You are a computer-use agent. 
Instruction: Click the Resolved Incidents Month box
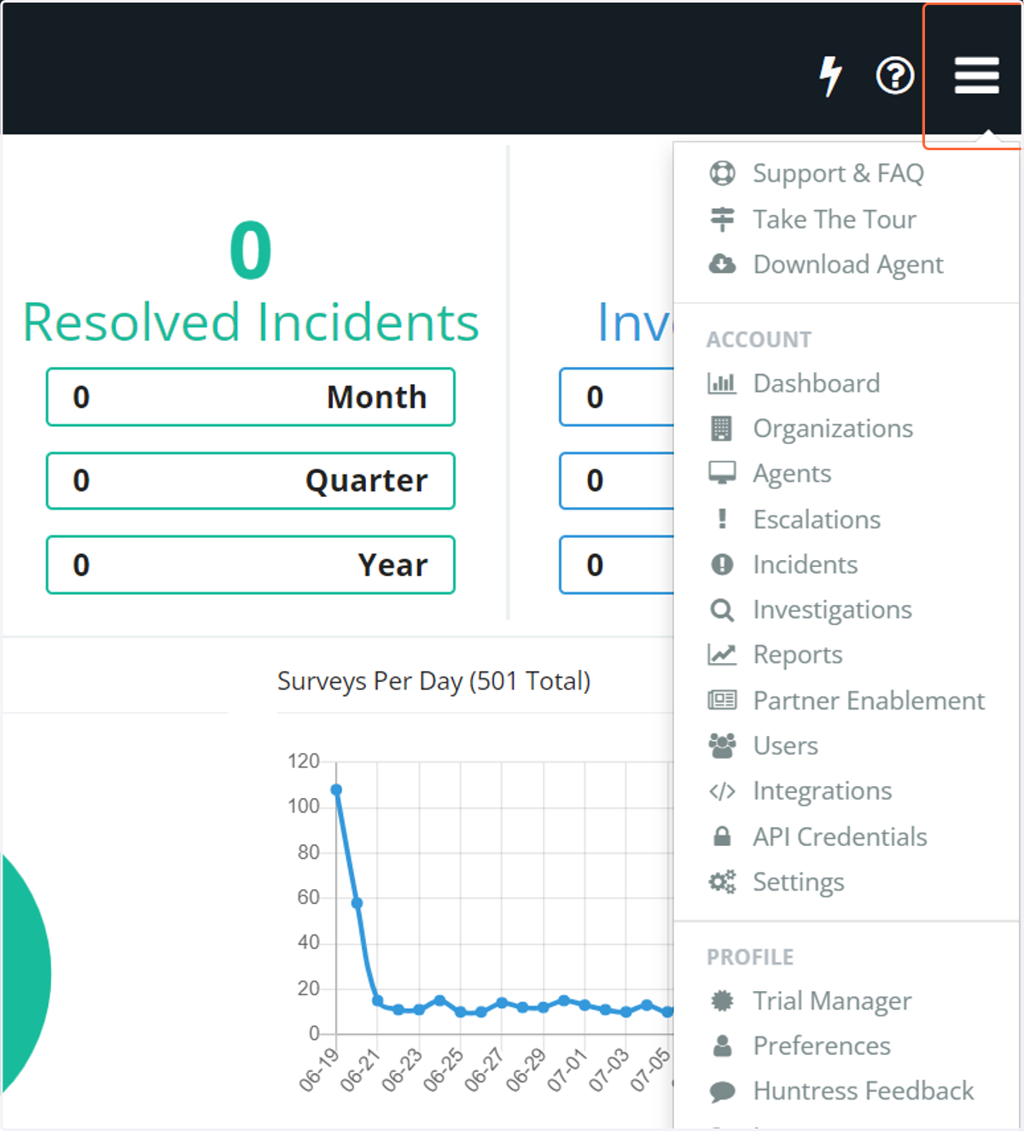251,397
